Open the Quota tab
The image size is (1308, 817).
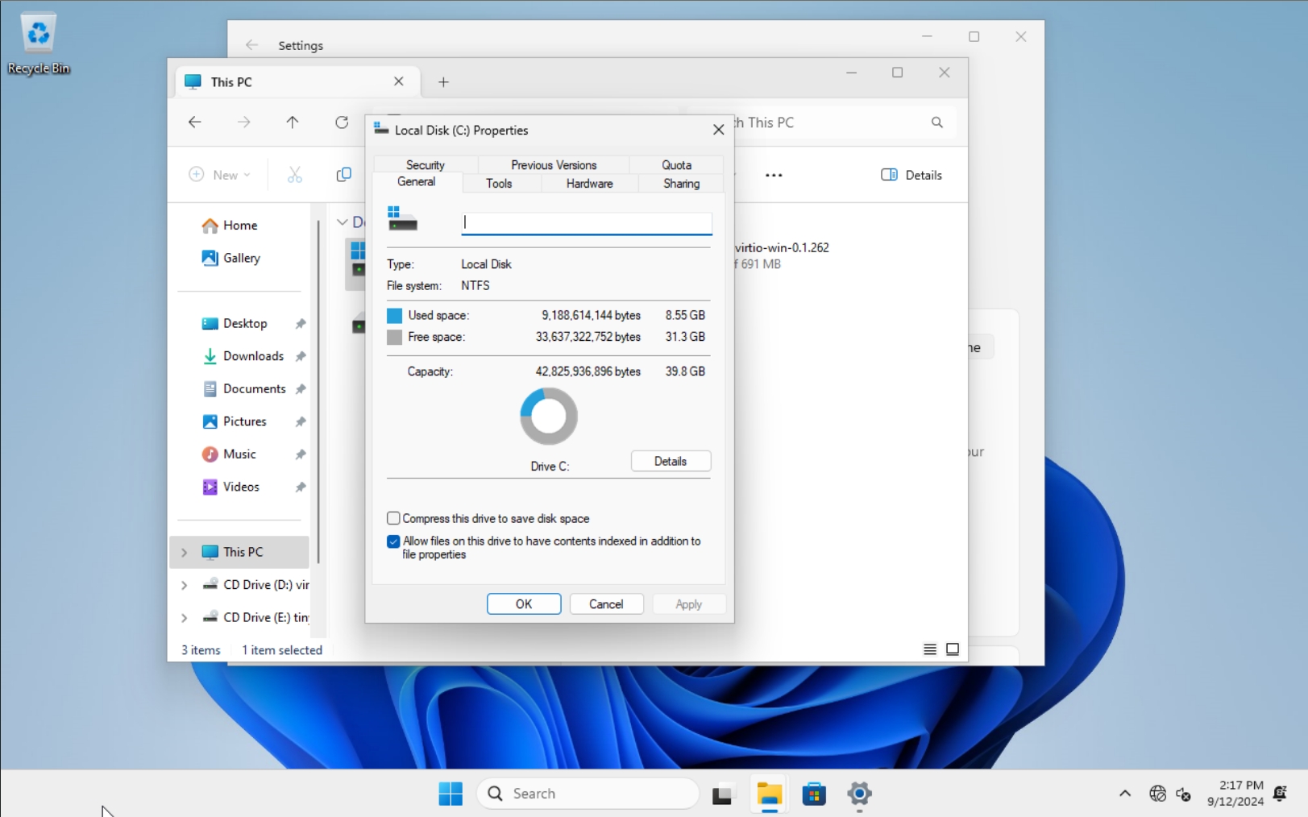(x=676, y=164)
